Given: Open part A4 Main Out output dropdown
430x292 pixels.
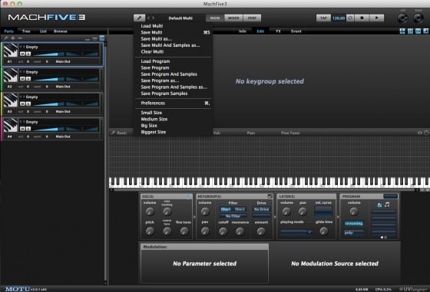Looking at the screenshot, I should [x=63, y=136].
